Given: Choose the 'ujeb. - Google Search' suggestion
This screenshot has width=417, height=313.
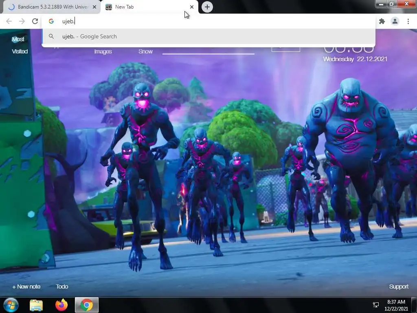Looking at the screenshot, I should click(208, 36).
